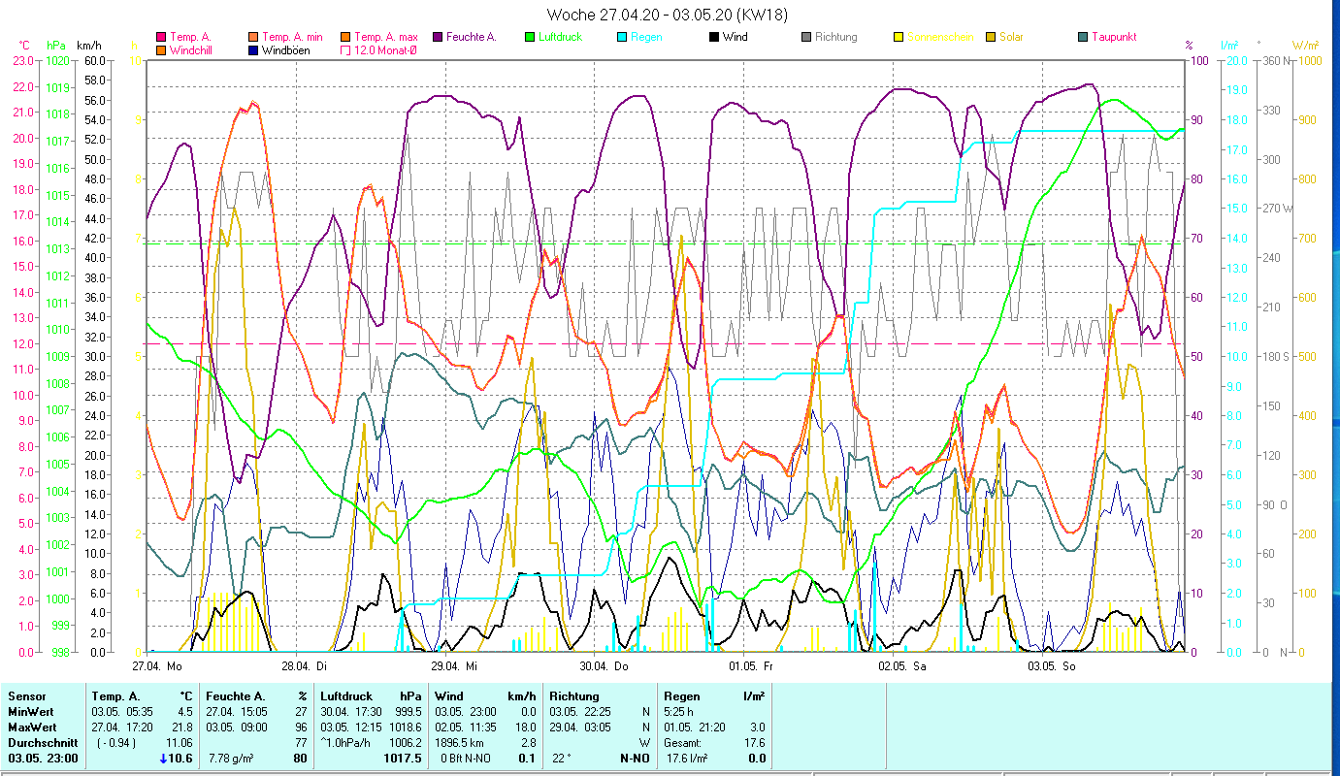Select the '29.04. Mi' date label

point(454,666)
